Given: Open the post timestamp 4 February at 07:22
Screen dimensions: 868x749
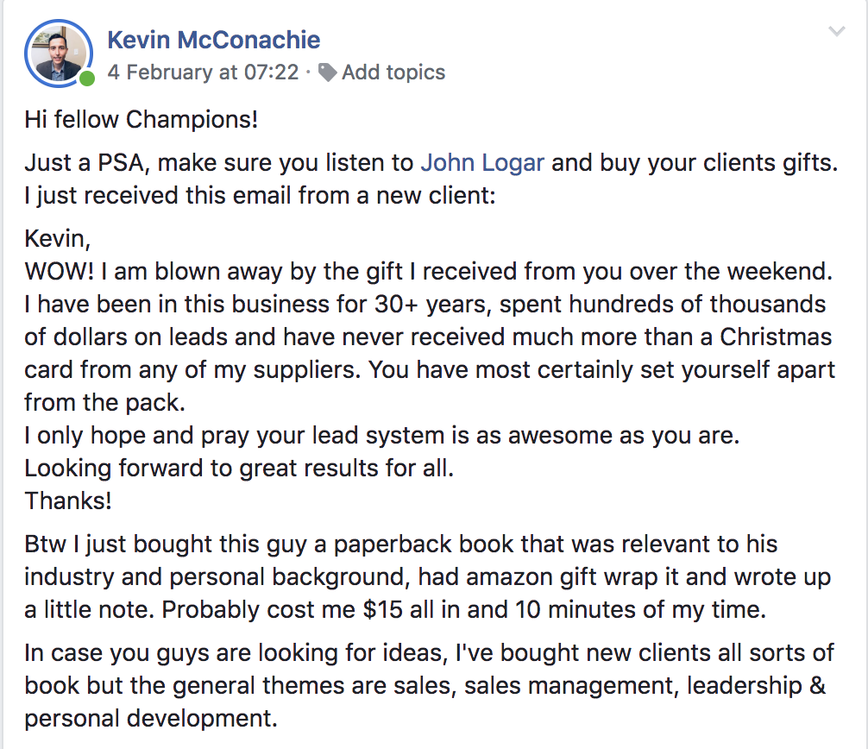Looking at the screenshot, I should pyautogui.click(x=203, y=72).
